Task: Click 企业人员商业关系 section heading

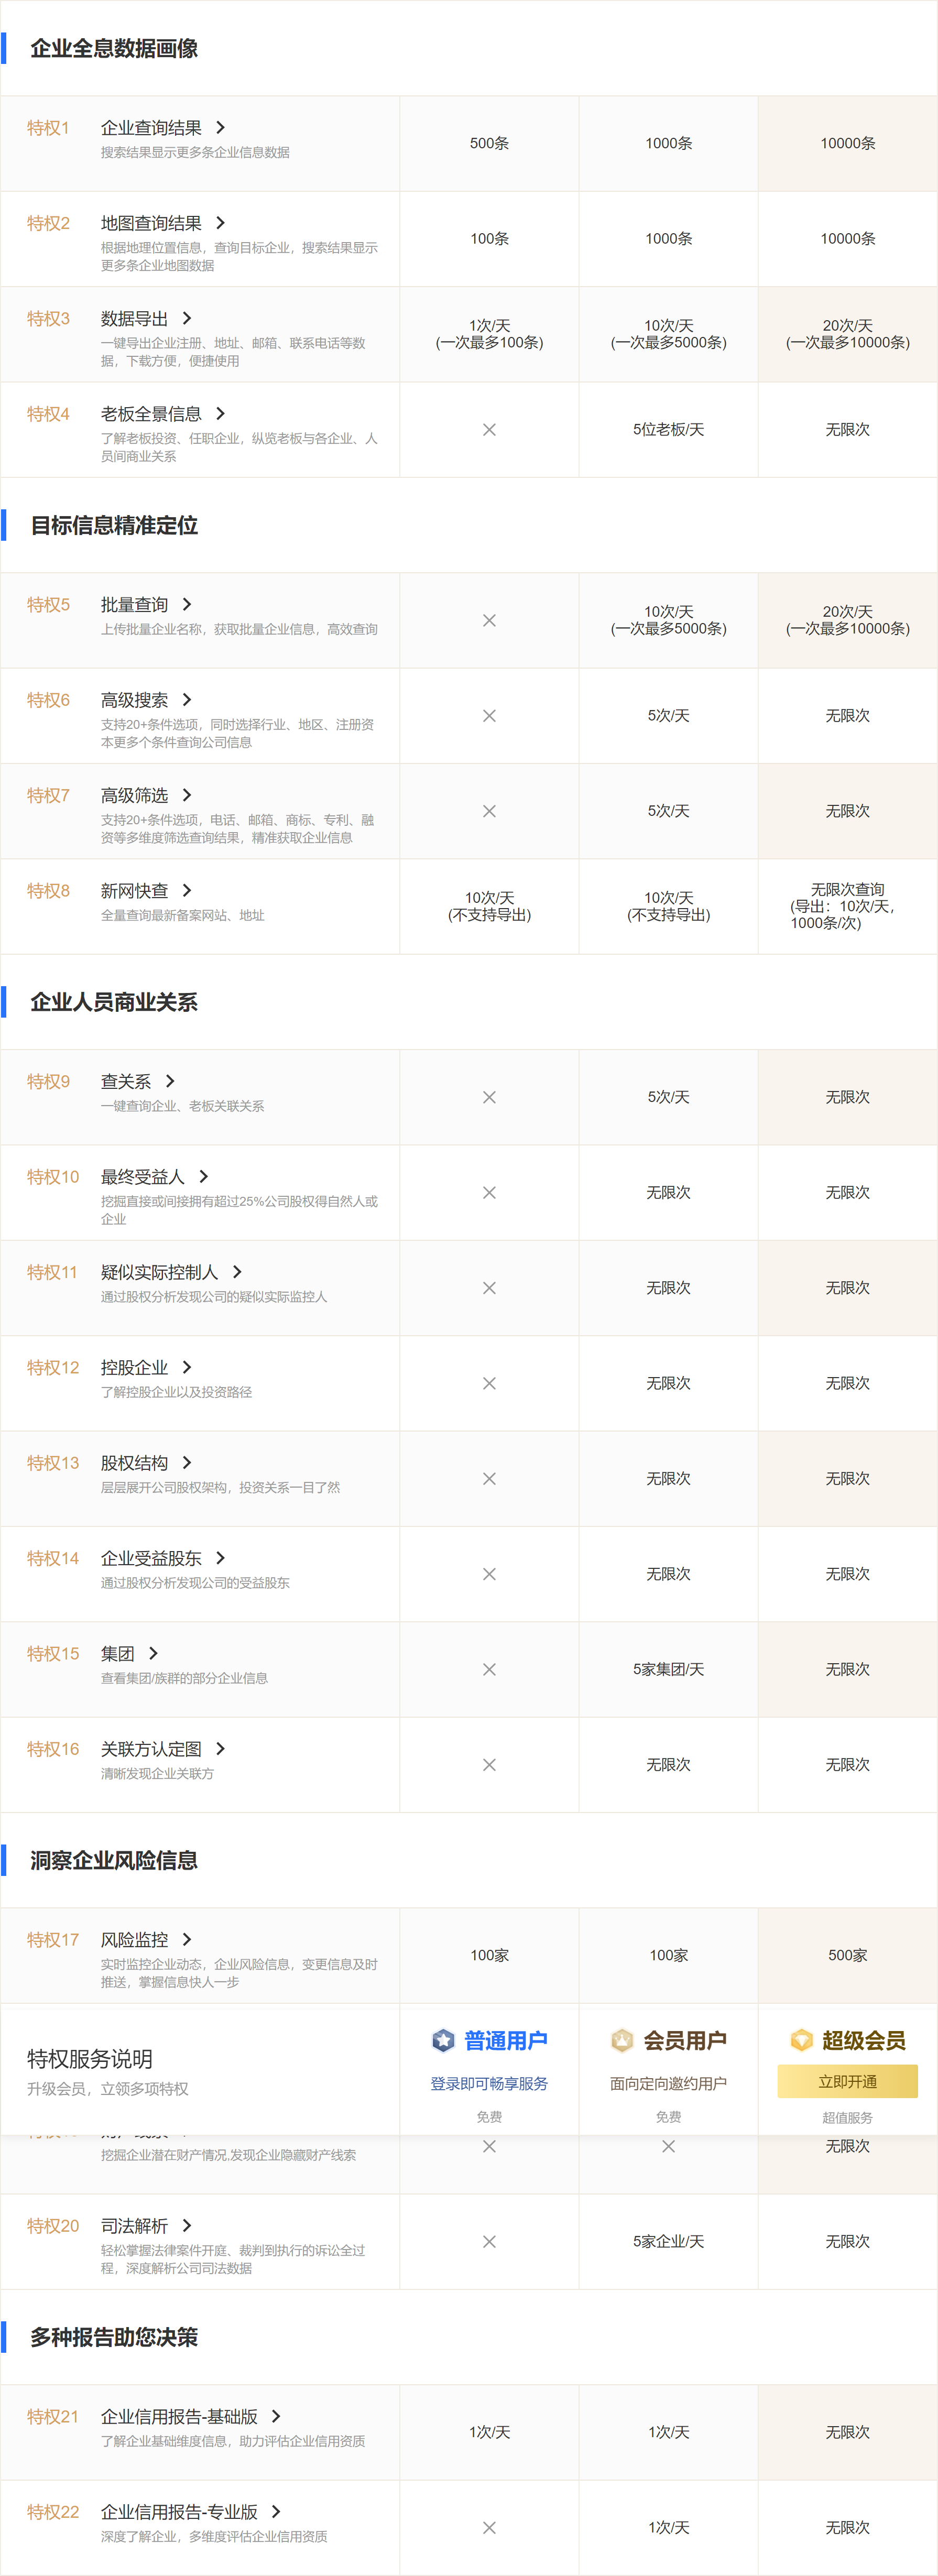Action: pos(114,1002)
